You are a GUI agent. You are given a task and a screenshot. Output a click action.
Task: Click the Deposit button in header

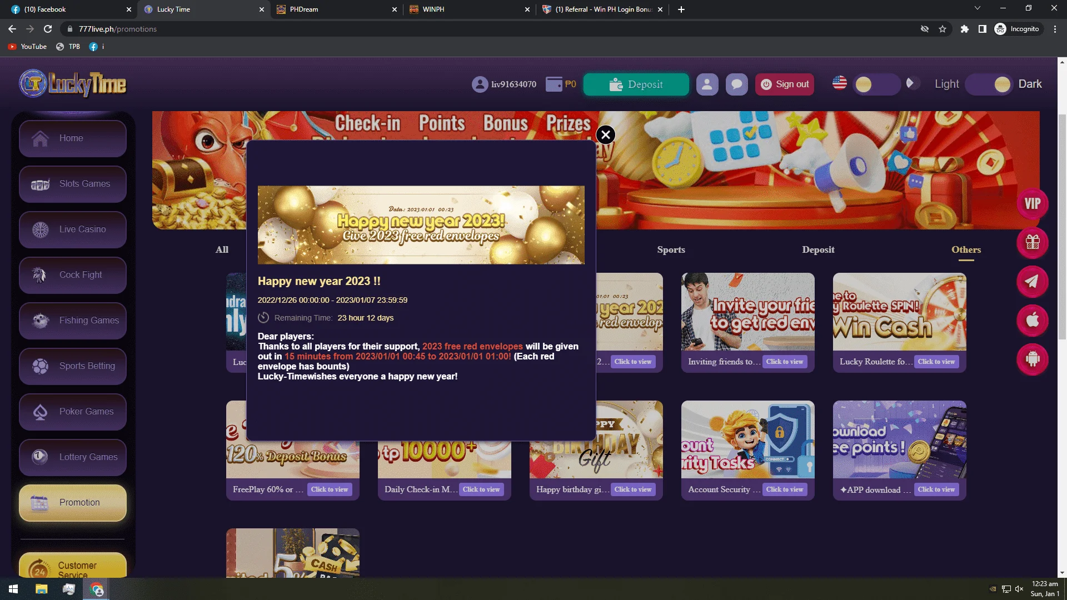636,84
